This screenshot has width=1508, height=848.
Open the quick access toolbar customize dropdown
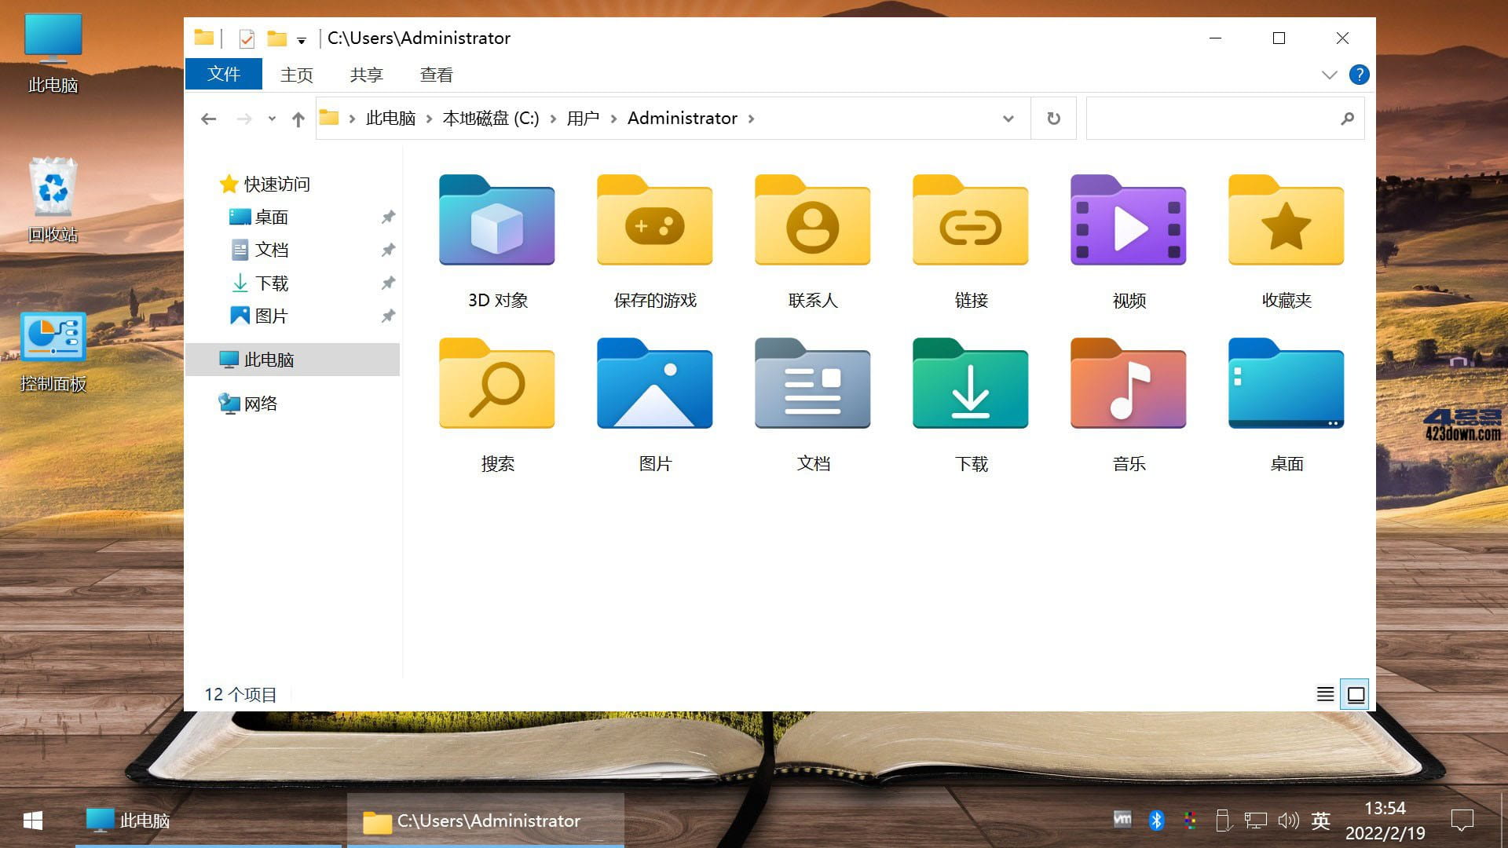tap(301, 38)
